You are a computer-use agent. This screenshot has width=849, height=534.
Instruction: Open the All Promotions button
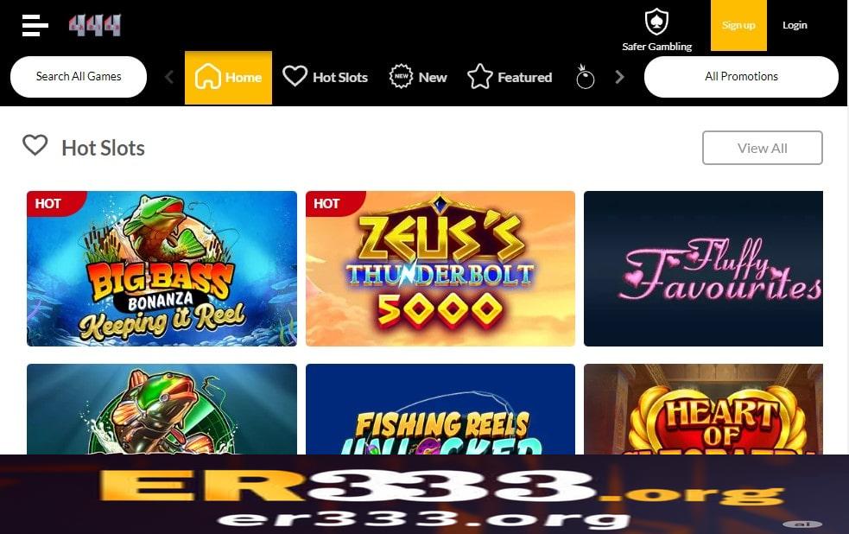tap(741, 77)
